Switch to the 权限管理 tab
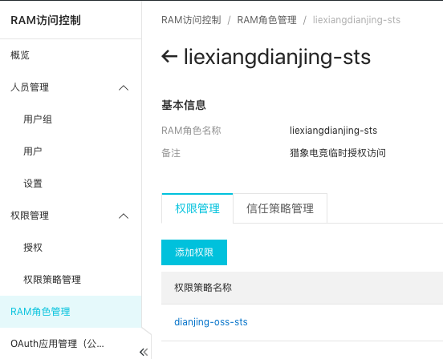 tap(197, 208)
